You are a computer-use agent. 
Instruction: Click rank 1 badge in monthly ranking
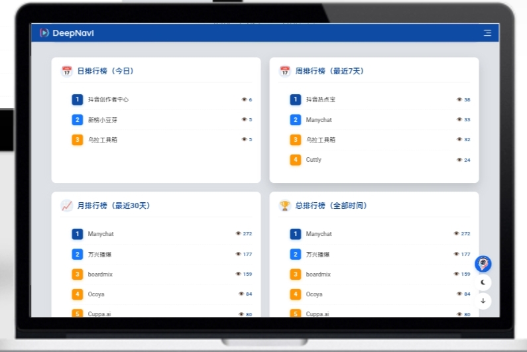[x=78, y=233]
